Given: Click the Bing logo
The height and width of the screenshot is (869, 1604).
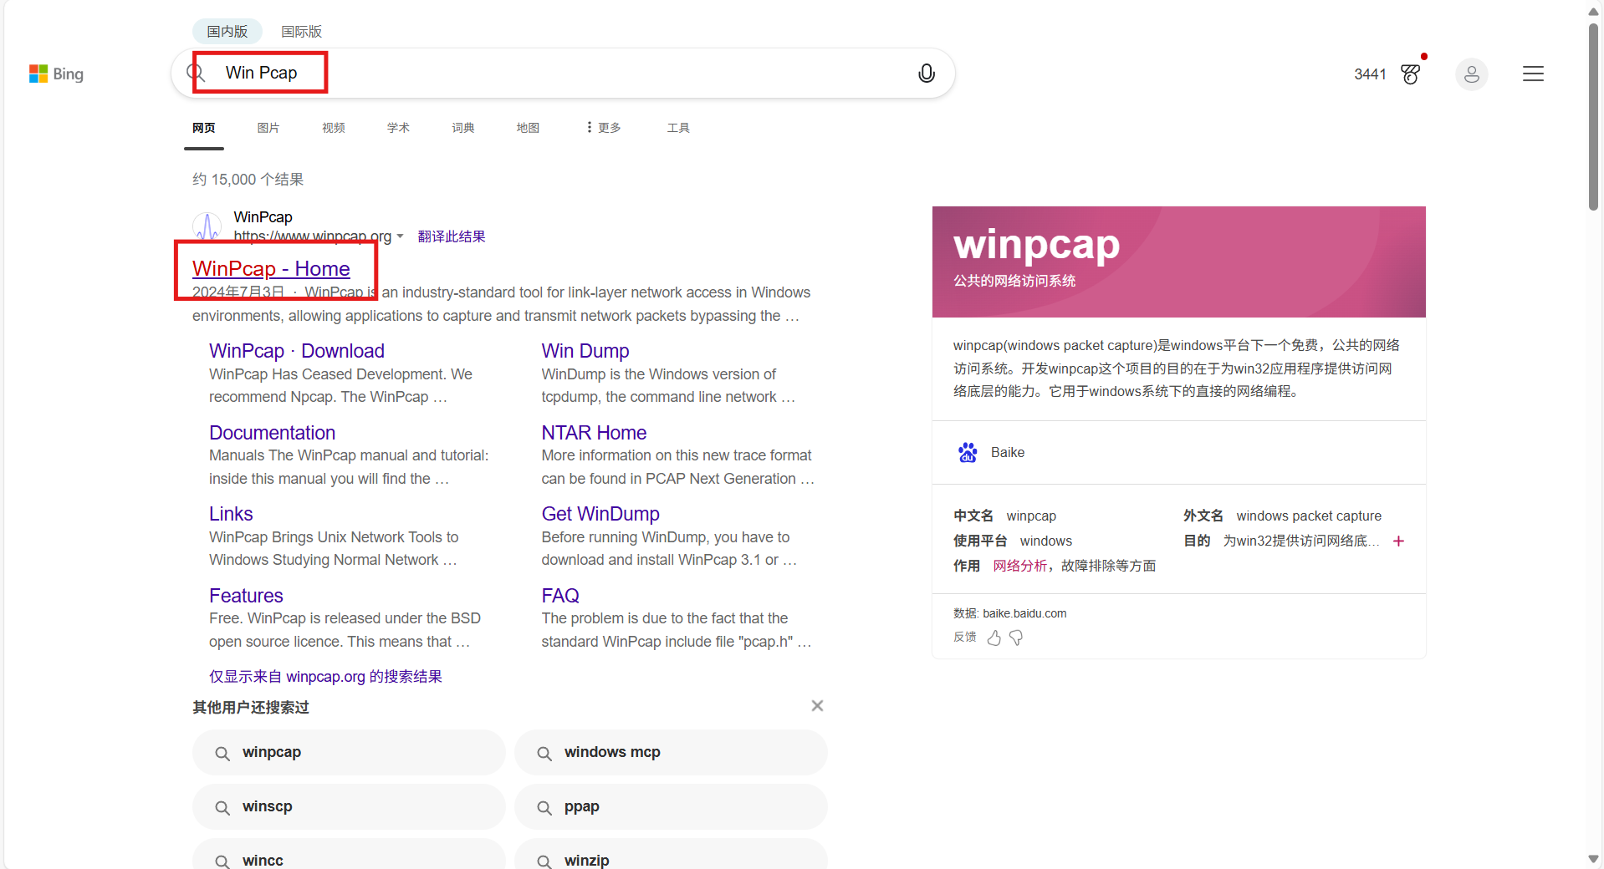Looking at the screenshot, I should tap(56, 74).
